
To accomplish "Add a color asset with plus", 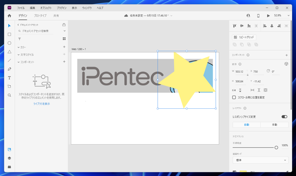I will click(x=64, y=47).
